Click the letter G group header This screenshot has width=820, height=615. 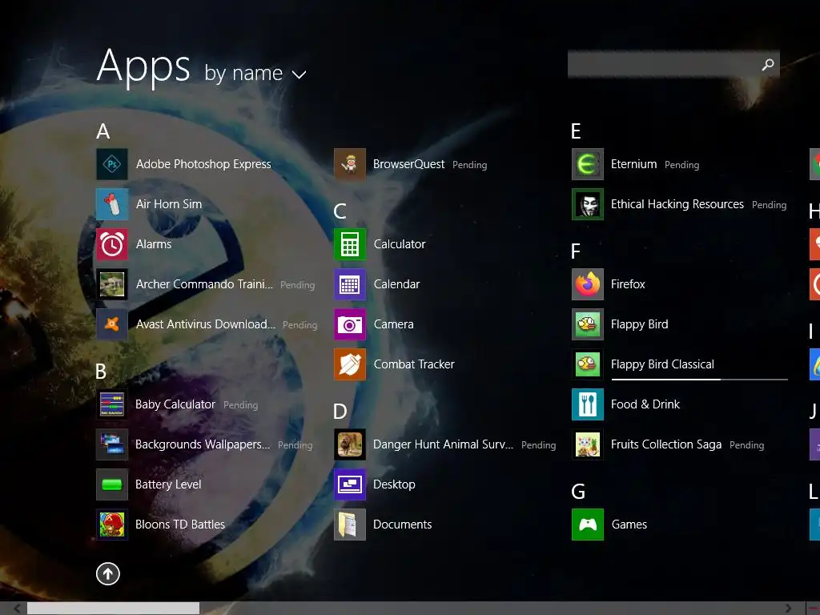pos(578,492)
